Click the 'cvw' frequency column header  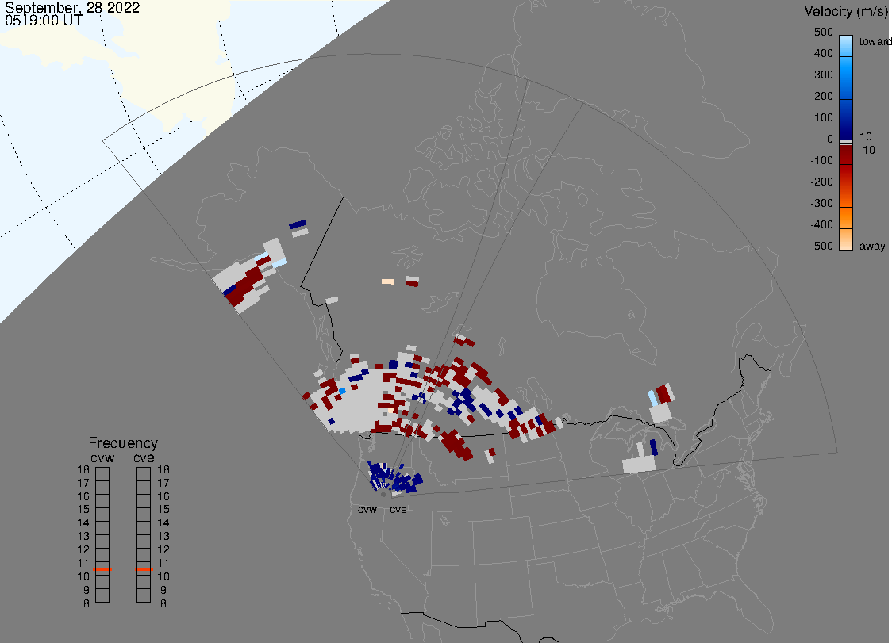click(x=102, y=458)
